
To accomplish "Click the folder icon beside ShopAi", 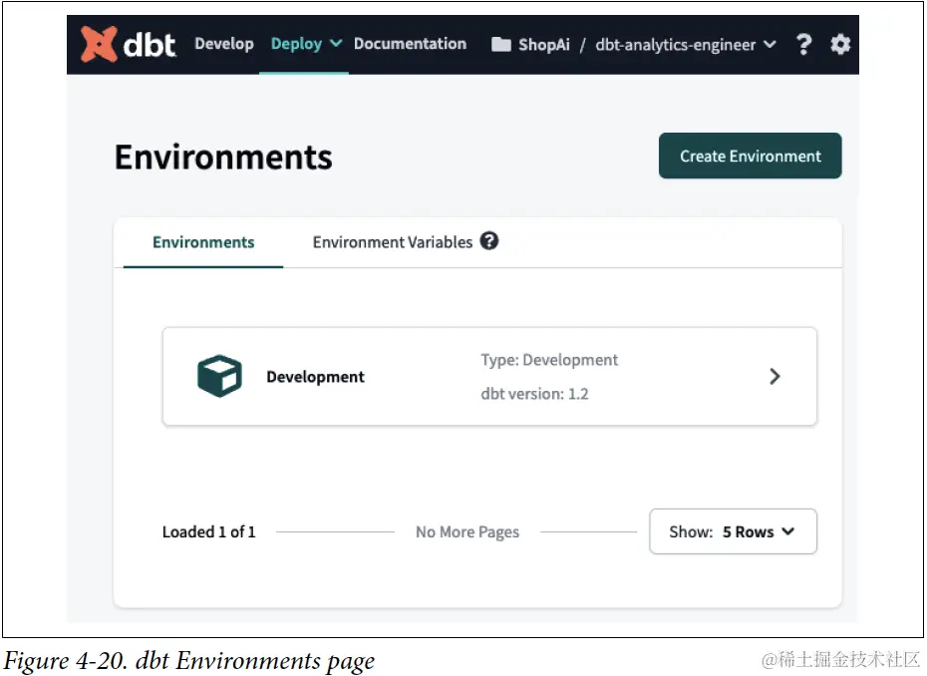I will pos(501,45).
